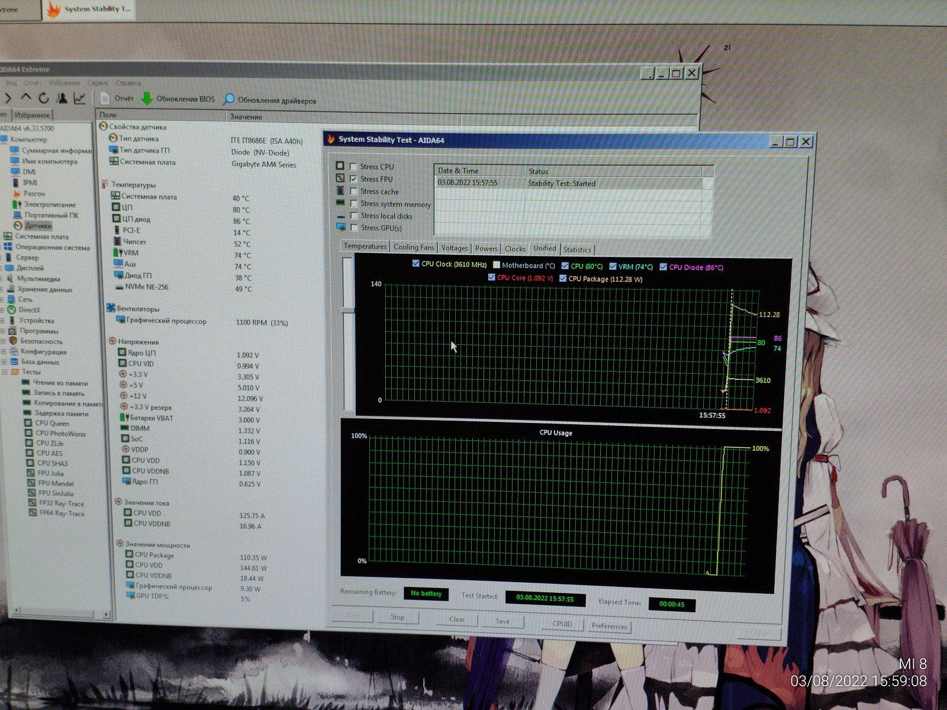The width and height of the screenshot is (947, 710).
Task: Click the flame icon in System Stability Test title bar
Action: (x=331, y=139)
